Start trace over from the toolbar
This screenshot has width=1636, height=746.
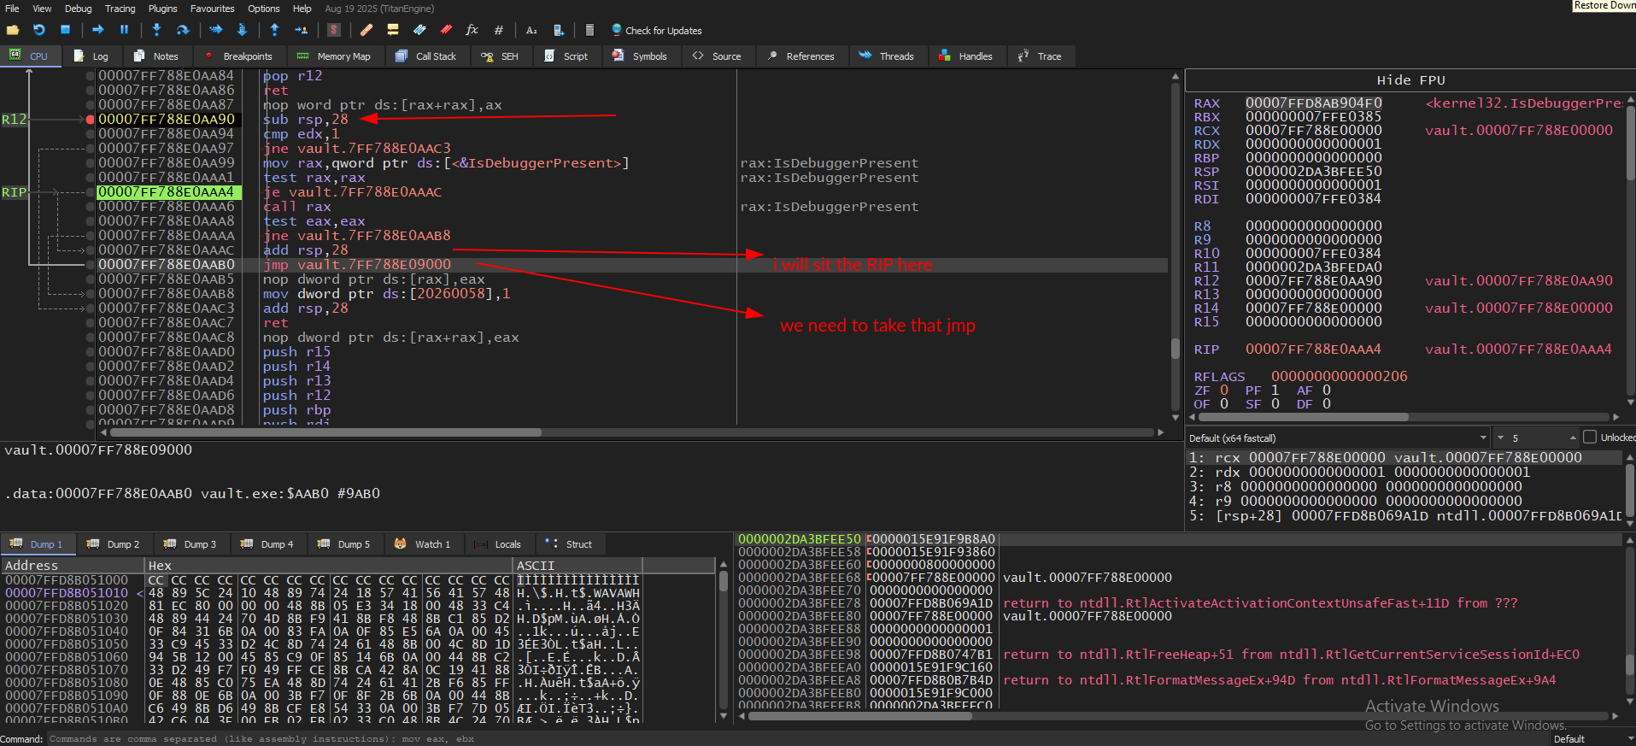click(x=242, y=30)
